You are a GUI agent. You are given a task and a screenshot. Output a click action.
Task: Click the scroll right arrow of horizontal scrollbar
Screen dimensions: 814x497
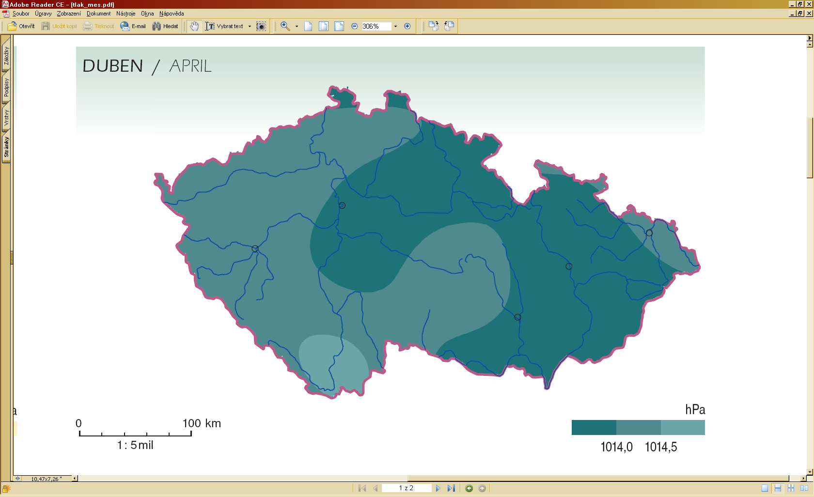(x=803, y=479)
